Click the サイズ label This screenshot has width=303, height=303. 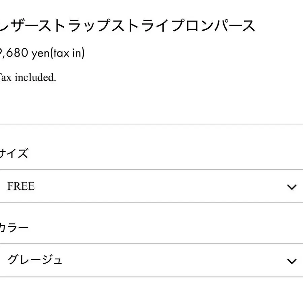tap(13, 154)
